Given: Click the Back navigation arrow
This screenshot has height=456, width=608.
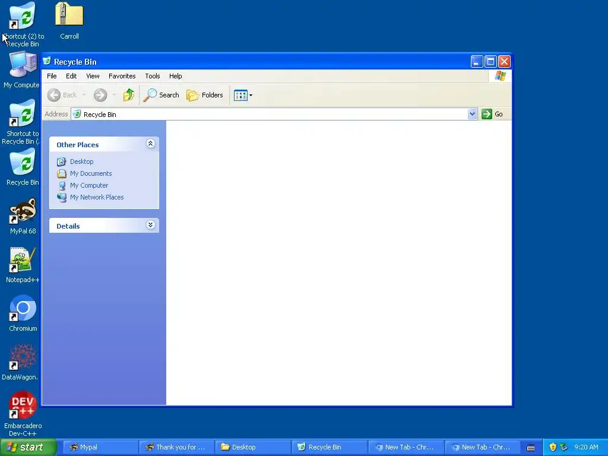Looking at the screenshot, I should [54, 95].
